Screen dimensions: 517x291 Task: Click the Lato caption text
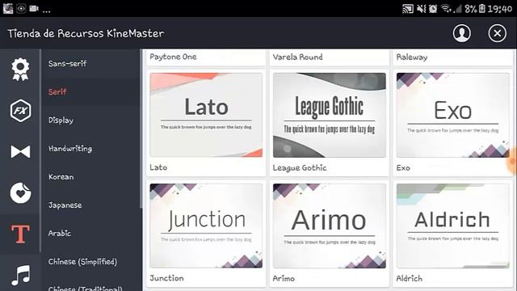point(158,167)
